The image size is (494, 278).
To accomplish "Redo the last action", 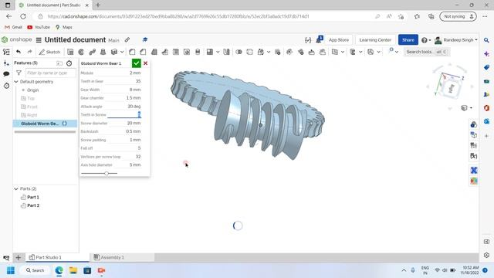I will click(29, 52).
